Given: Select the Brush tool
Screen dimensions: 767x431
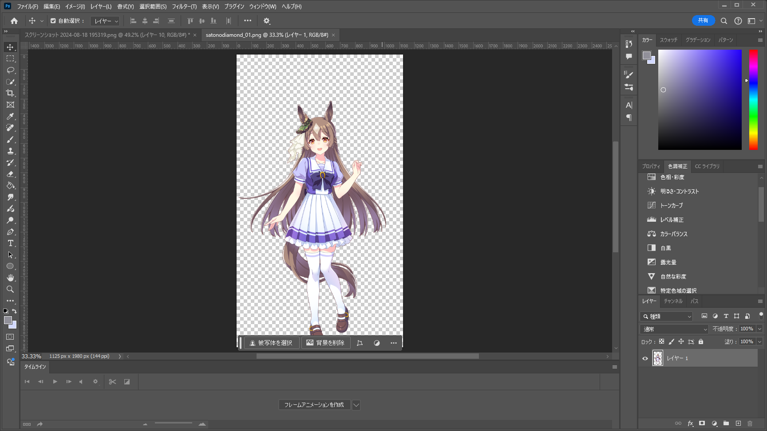Looking at the screenshot, I should click(10, 139).
